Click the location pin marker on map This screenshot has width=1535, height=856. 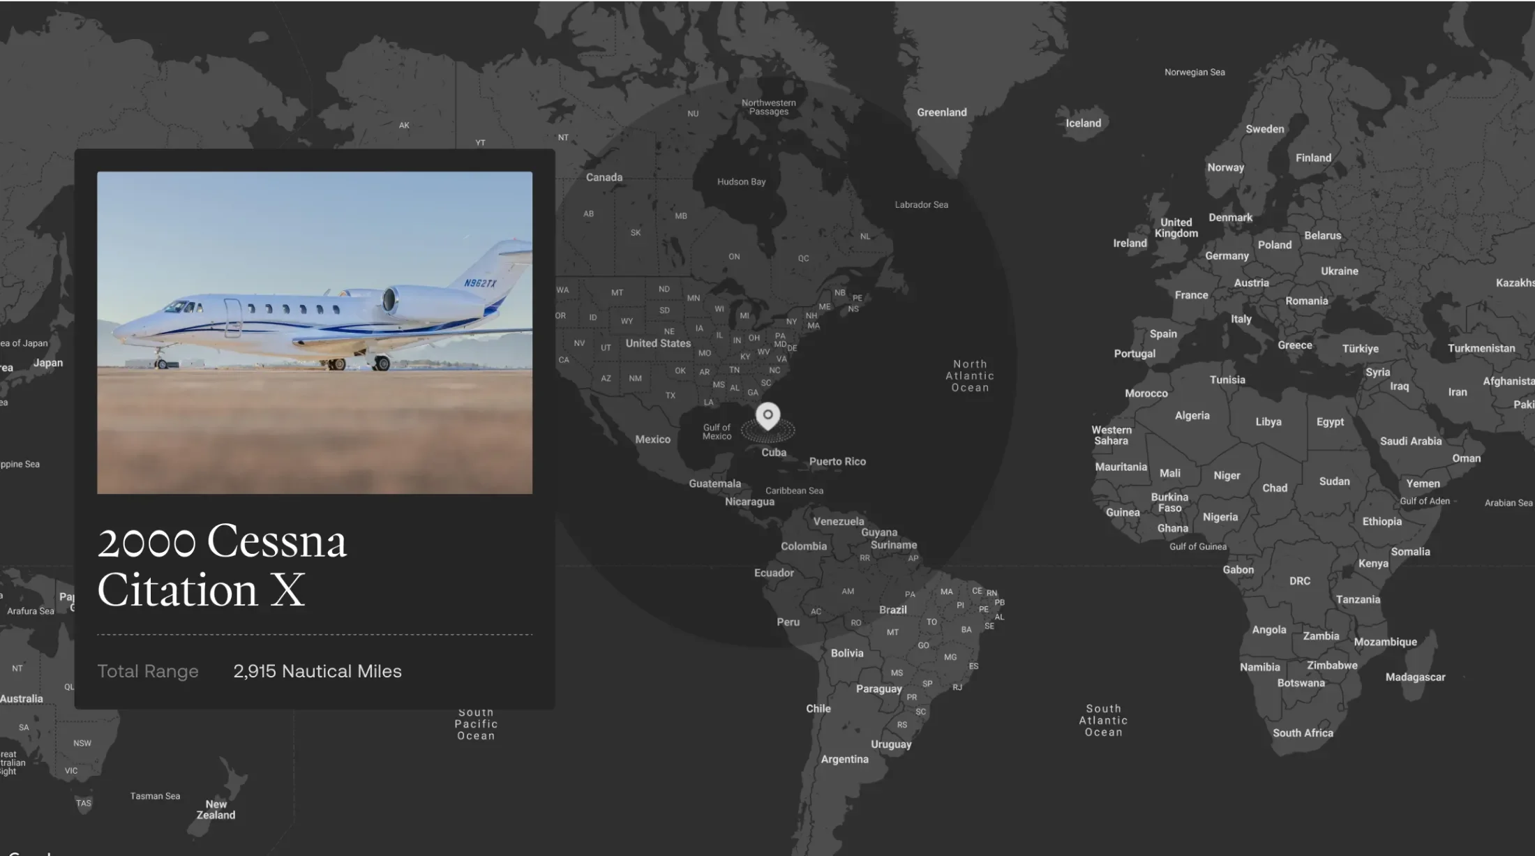(767, 414)
